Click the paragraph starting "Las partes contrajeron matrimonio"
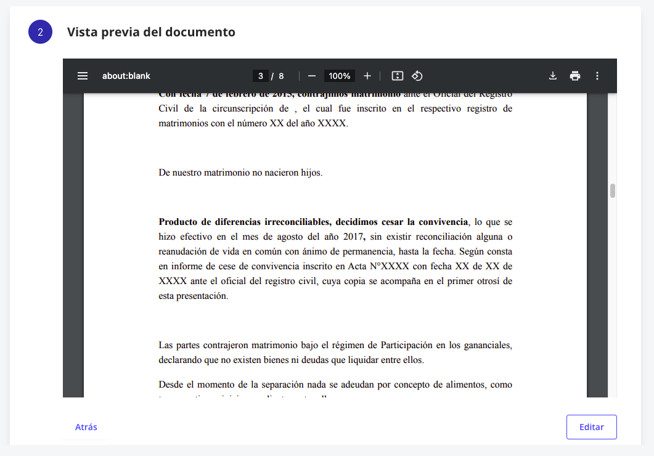The image size is (654, 456). (x=335, y=352)
